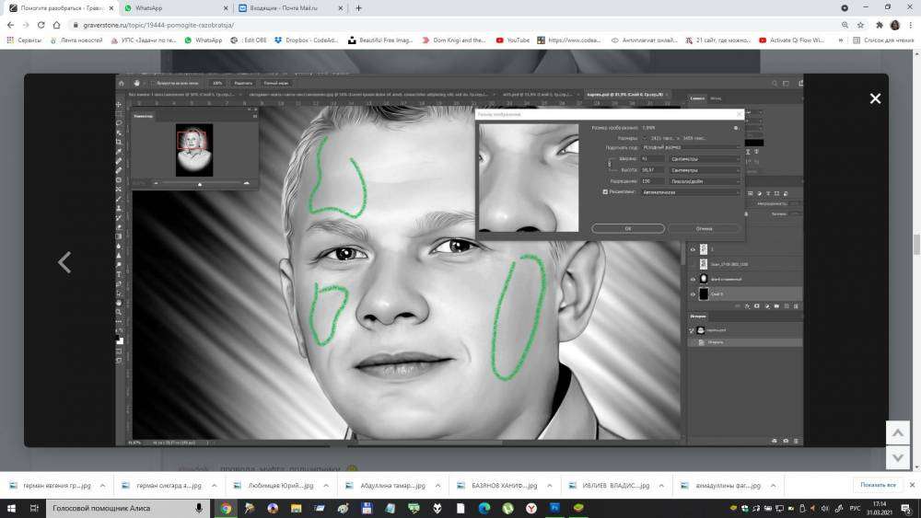Open the Chrome three-dot menu
The image size is (921, 518).
[x=911, y=25]
